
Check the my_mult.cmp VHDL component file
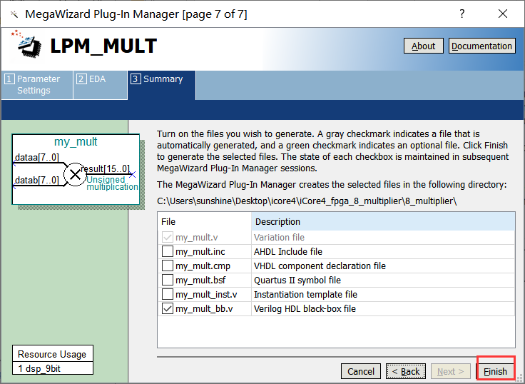[x=168, y=266]
